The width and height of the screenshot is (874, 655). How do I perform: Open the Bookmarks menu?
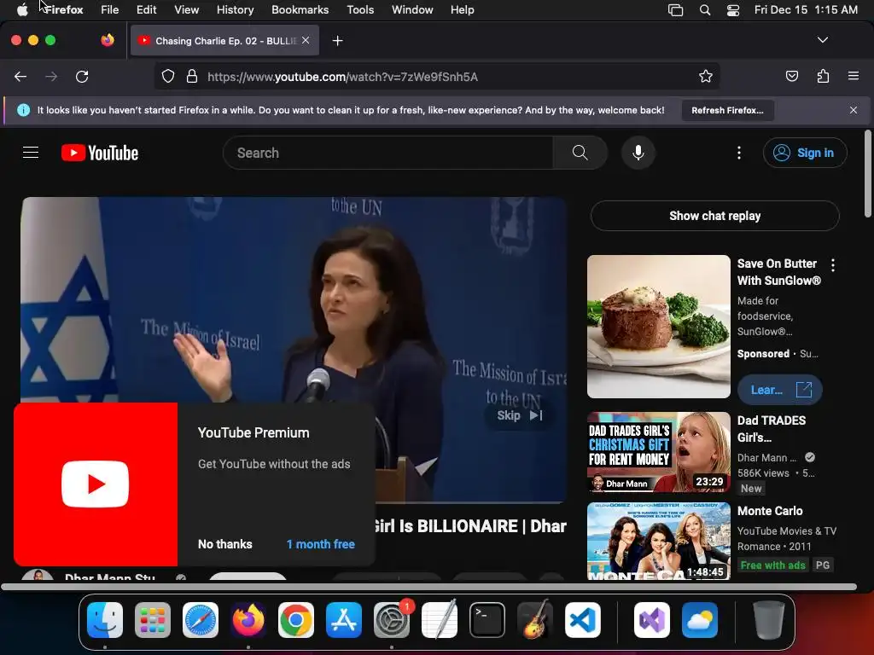(300, 10)
